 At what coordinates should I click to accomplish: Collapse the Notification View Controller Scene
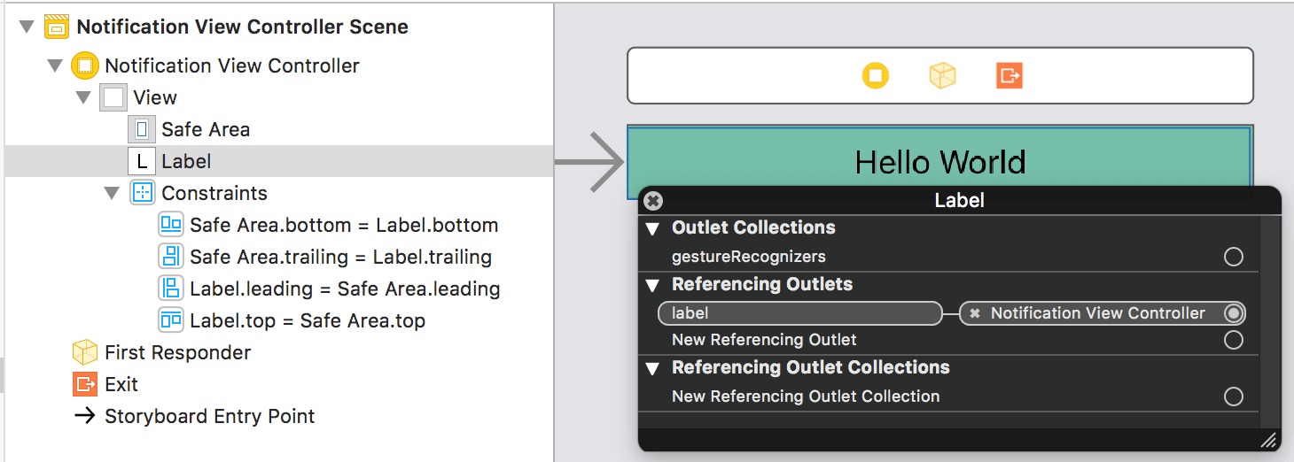pyautogui.click(x=27, y=27)
